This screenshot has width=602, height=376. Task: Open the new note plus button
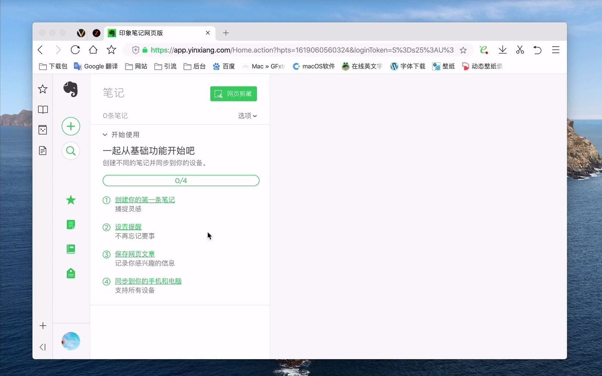71,126
